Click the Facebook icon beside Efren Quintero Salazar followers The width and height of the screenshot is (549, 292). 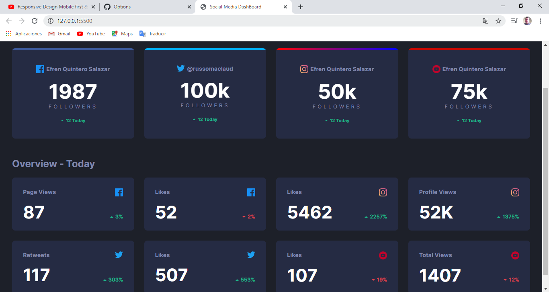pyautogui.click(x=40, y=69)
